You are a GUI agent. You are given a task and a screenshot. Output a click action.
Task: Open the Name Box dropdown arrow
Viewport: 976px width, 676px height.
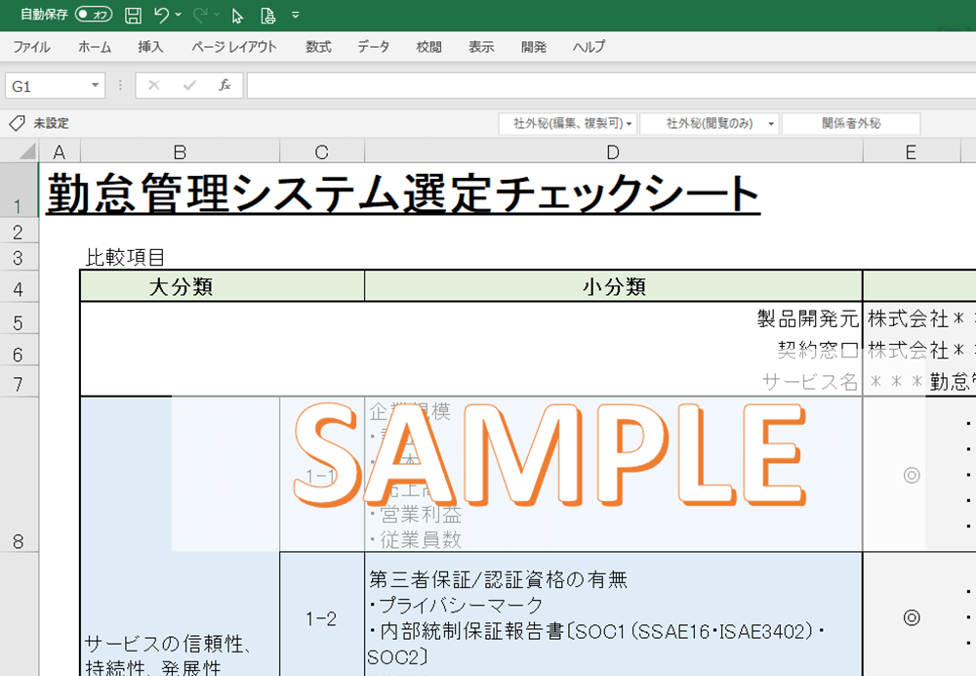(x=95, y=86)
